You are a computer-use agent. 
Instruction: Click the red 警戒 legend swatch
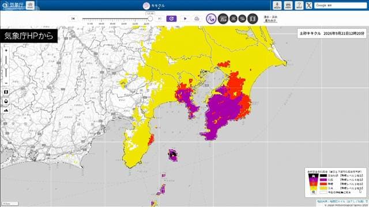tap(323, 184)
